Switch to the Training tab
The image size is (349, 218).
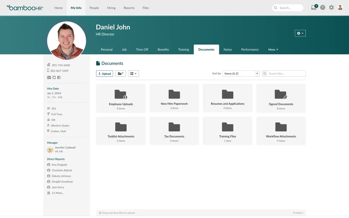(183, 50)
